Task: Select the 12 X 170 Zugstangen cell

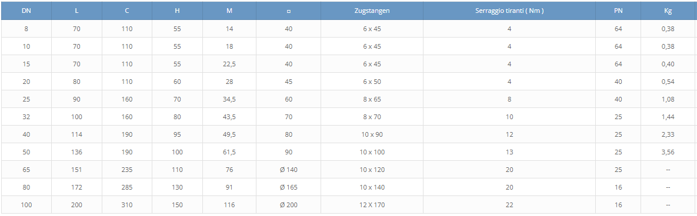Action: 372,205
